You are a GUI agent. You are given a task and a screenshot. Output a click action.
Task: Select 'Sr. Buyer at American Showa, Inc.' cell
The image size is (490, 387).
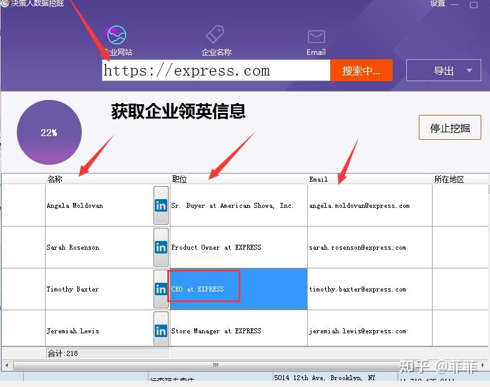coord(238,205)
